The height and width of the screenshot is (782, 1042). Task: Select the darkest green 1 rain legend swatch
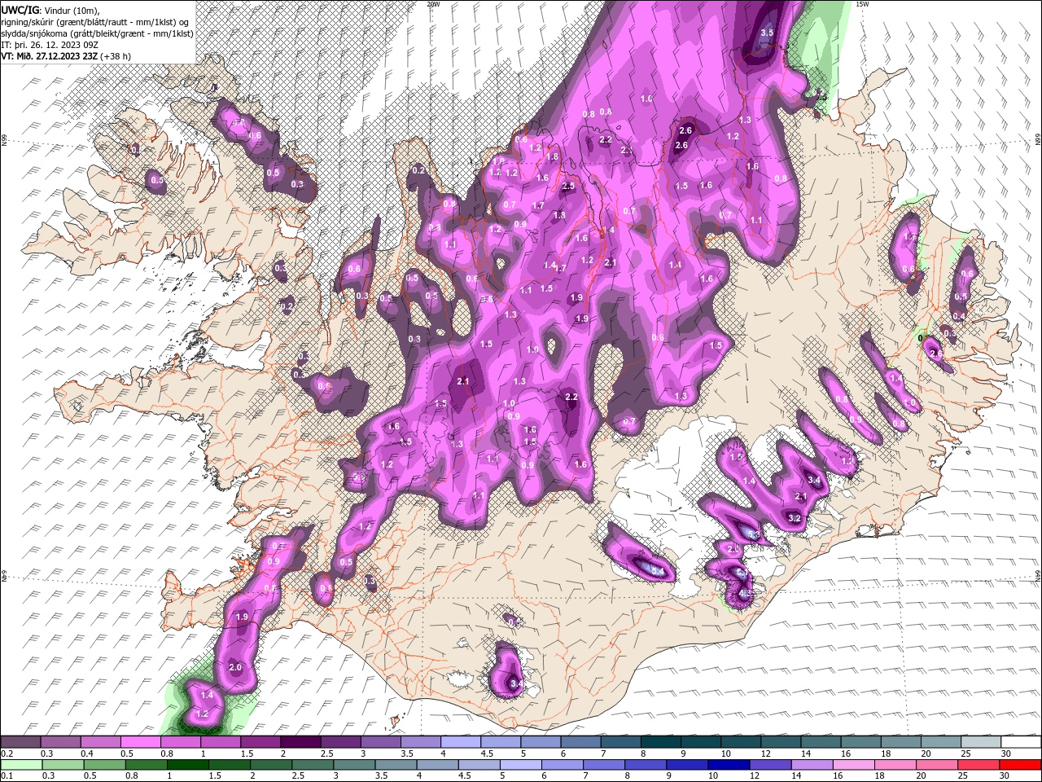coord(188,764)
